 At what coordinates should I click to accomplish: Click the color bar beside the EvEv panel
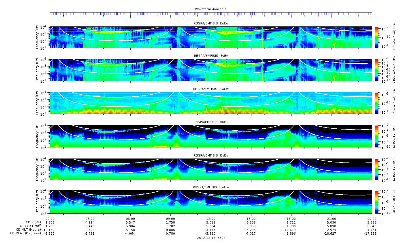[x=377, y=70]
